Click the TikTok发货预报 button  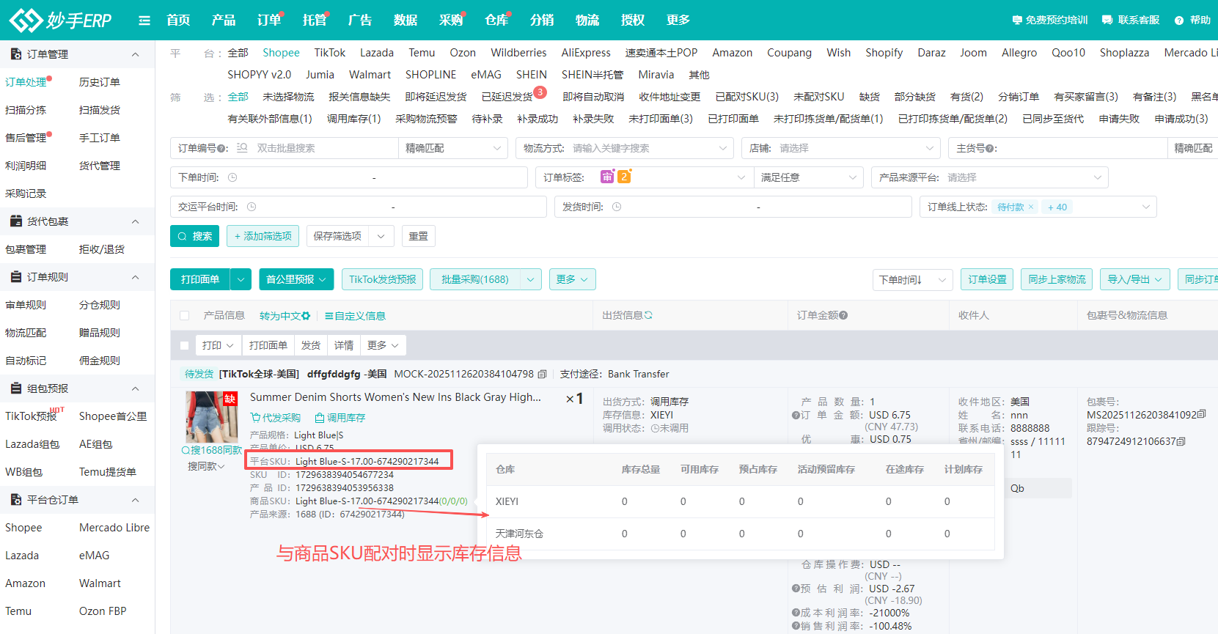pos(382,279)
